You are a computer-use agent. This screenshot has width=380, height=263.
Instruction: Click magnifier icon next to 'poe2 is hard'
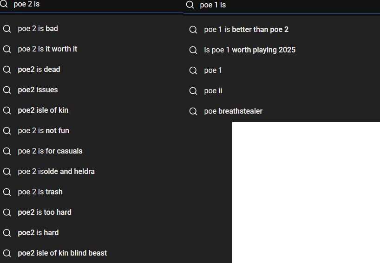click(7, 233)
